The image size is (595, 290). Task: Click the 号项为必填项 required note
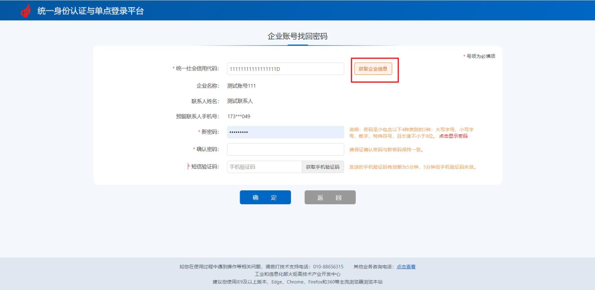[480, 56]
